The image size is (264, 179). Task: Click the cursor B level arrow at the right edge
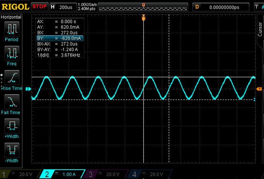point(255,99)
